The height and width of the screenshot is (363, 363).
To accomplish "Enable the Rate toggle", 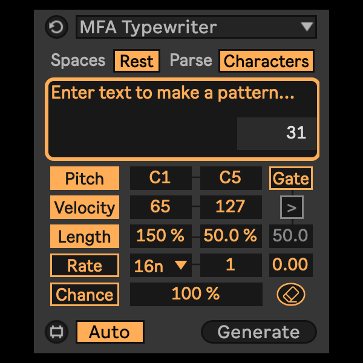I will (x=85, y=266).
